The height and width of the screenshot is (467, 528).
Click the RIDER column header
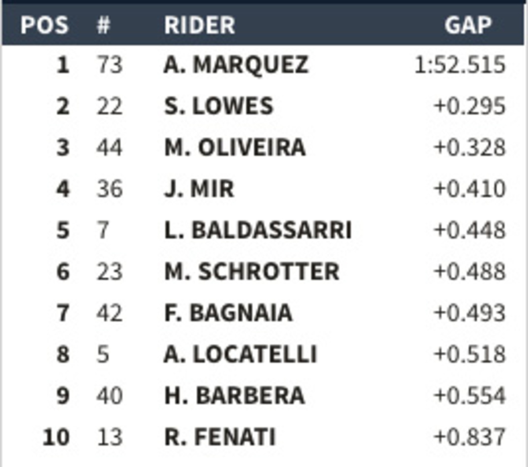[x=199, y=25]
